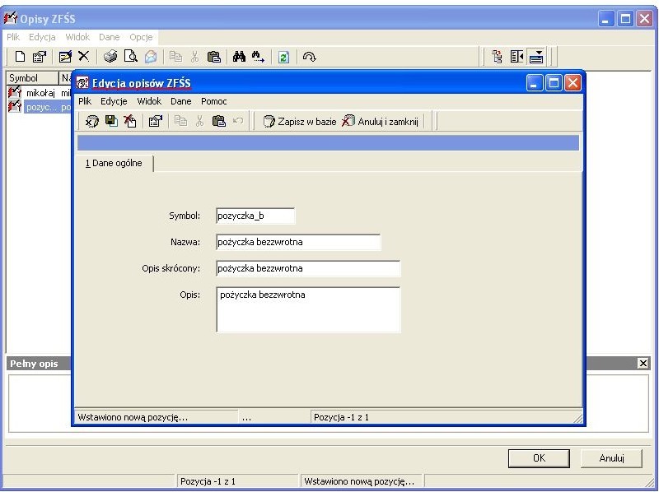Click the printer icon in main toolbar
Screen dimensions: 659x492
click(x=110, y=56)
